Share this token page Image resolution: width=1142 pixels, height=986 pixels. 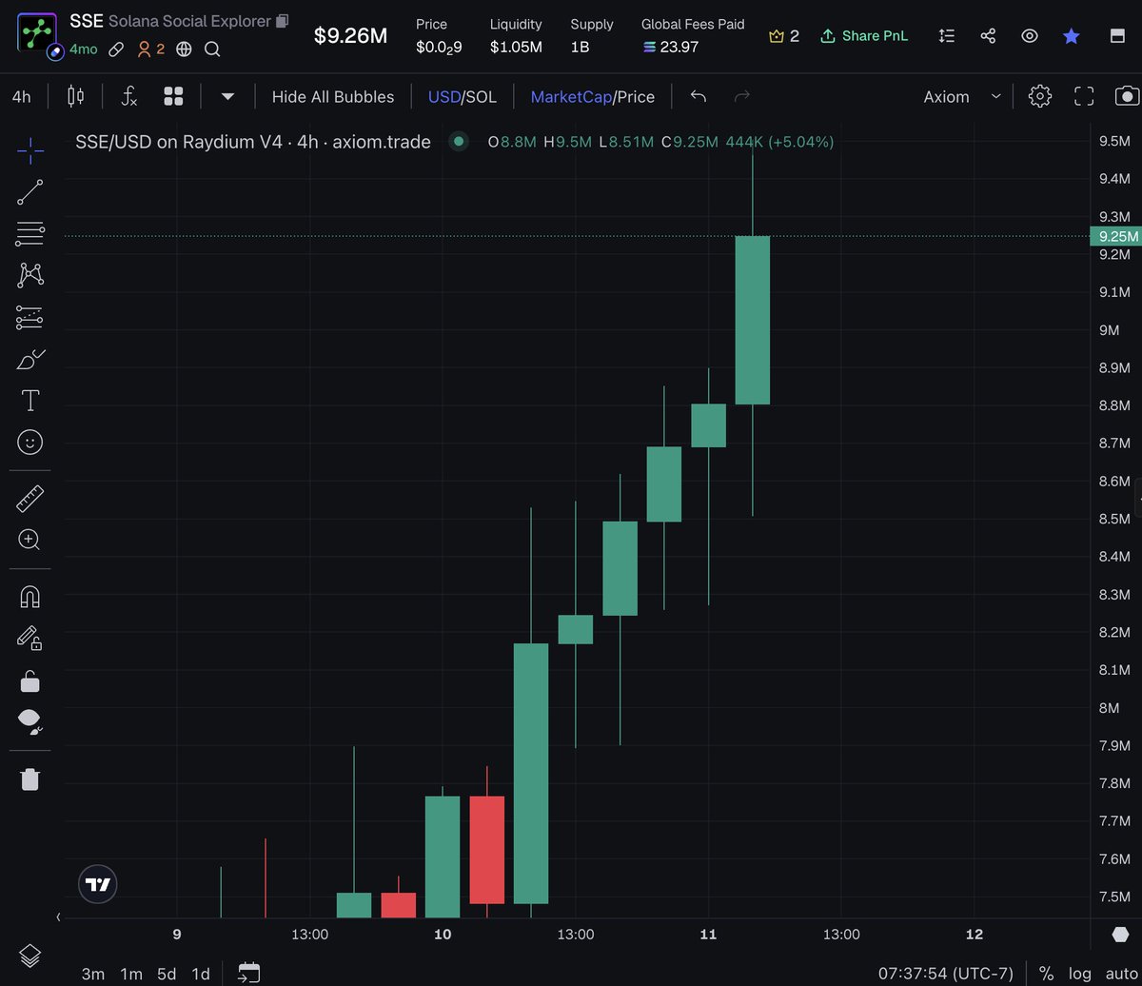coord(988,36)
